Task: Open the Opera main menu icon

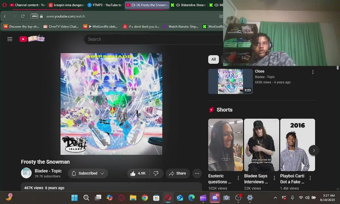Action: coord(4,5)
